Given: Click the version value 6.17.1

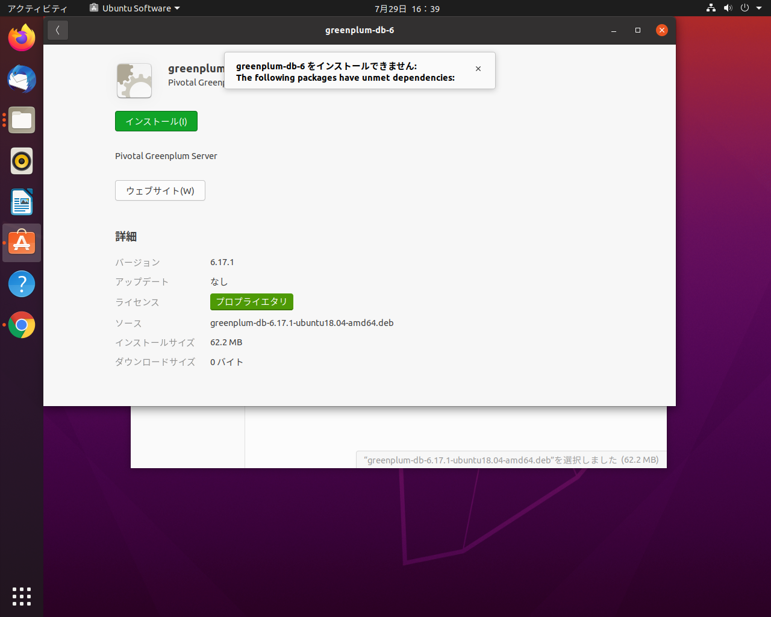Looking at the screenshot, I should [222, 262].
